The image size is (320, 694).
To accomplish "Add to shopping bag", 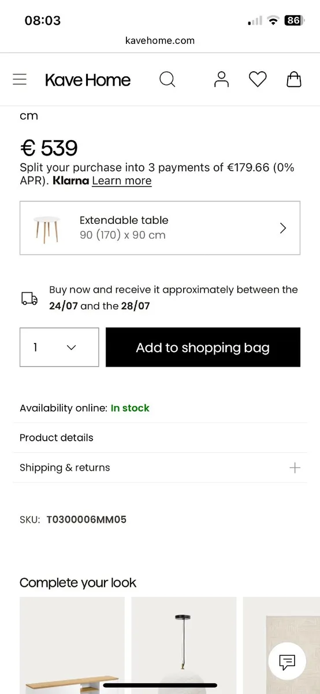I will (203, 347).
